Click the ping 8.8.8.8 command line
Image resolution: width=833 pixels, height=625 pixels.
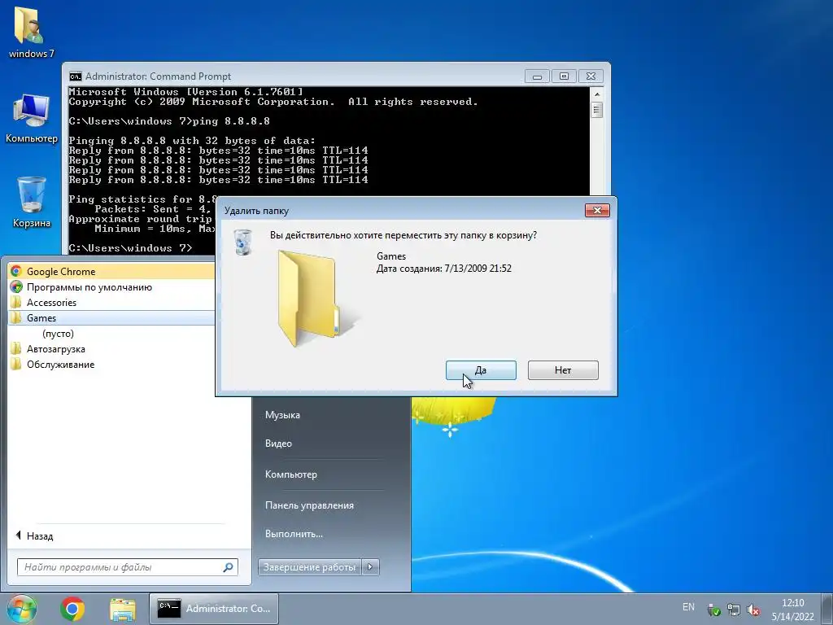(169, 121)
